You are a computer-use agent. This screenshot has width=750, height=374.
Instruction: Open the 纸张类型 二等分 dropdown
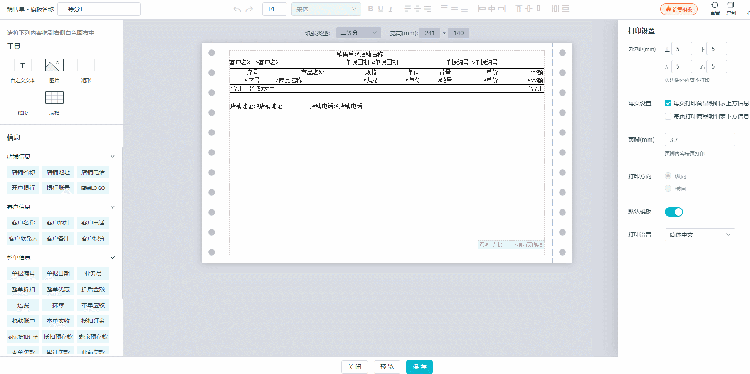(358, 33)
